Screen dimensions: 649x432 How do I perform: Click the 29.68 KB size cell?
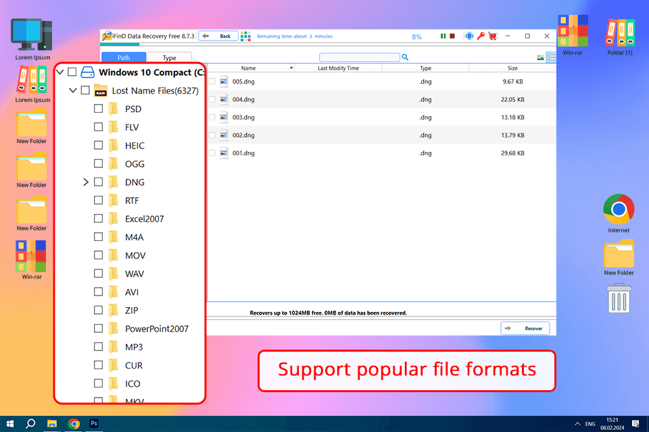point(512,153)
